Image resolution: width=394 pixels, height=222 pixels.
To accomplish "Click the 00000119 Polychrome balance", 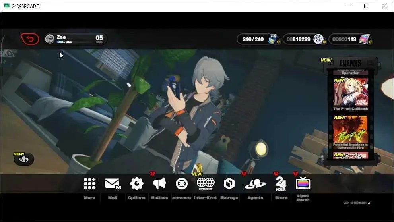I will pyautogui.click(x=344, y=39).
